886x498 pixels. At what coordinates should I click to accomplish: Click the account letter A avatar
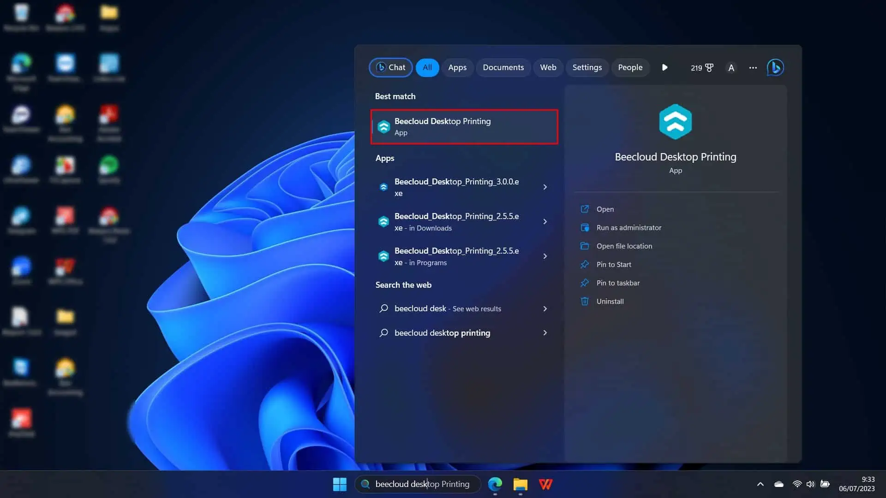(731, 68)
